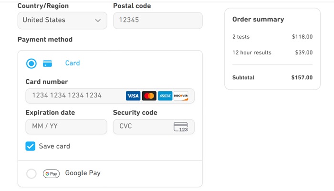Focus the Postal code field

(x=157, y=21)
